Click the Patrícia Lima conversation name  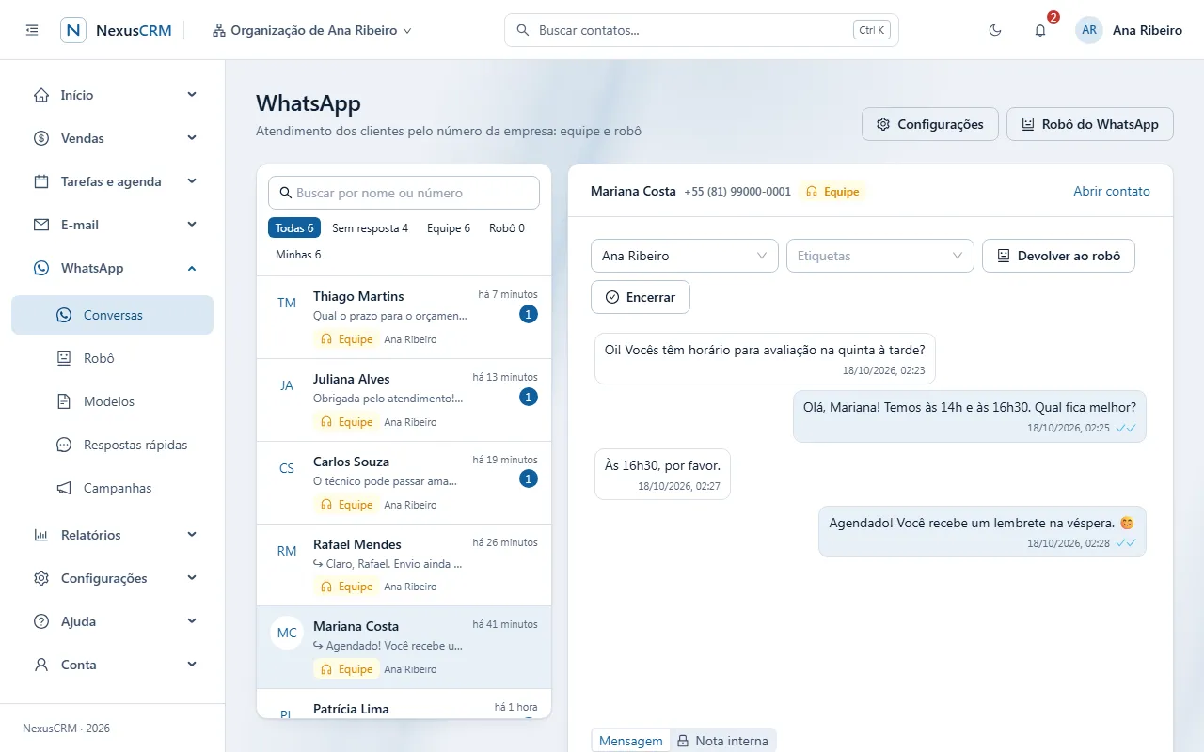[x=351, y=709]
